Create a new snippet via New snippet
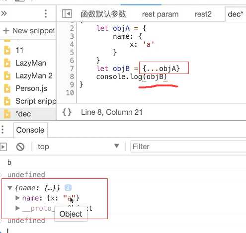Viewport: 246px width, 233px height. click(x=29, y=31)
